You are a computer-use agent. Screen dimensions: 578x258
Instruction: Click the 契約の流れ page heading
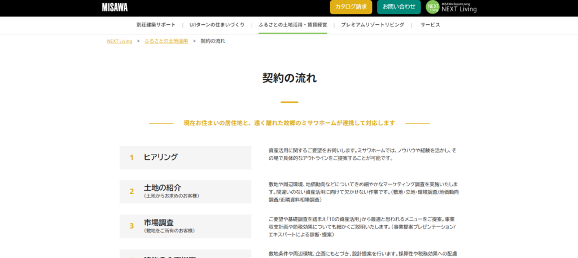pyautogui.click(x=289, y=78)
